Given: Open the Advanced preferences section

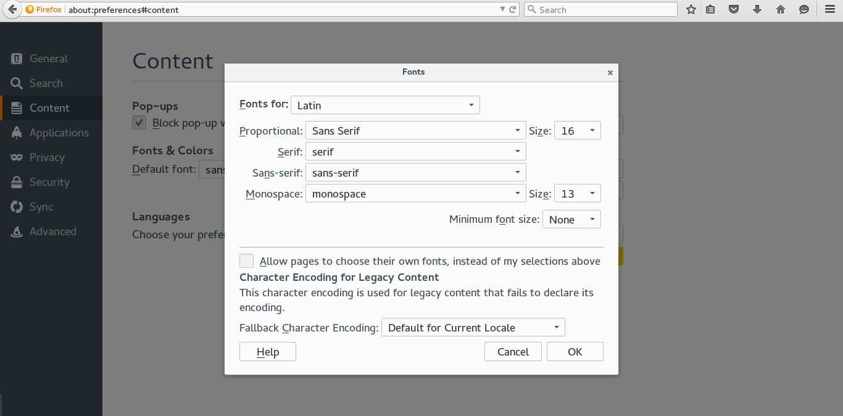Looking at the screenshot, I should tap(52, 231).
